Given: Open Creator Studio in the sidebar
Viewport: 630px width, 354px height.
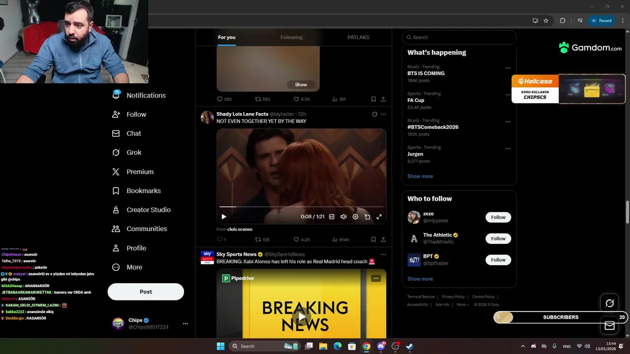Looking at the screenshot, I should pos(141,209).
